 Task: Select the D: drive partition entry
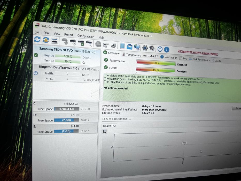point(65,118)
